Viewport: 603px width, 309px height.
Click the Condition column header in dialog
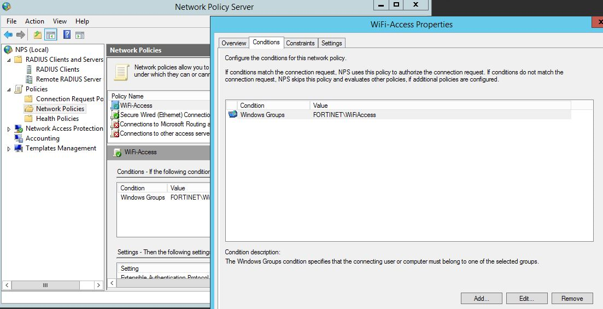[274, 106]
